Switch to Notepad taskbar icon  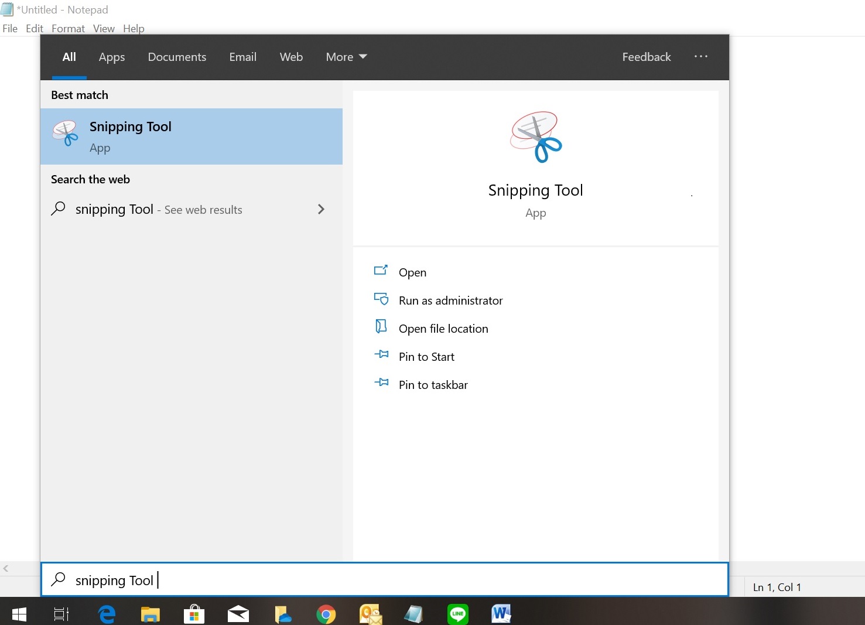413,614
